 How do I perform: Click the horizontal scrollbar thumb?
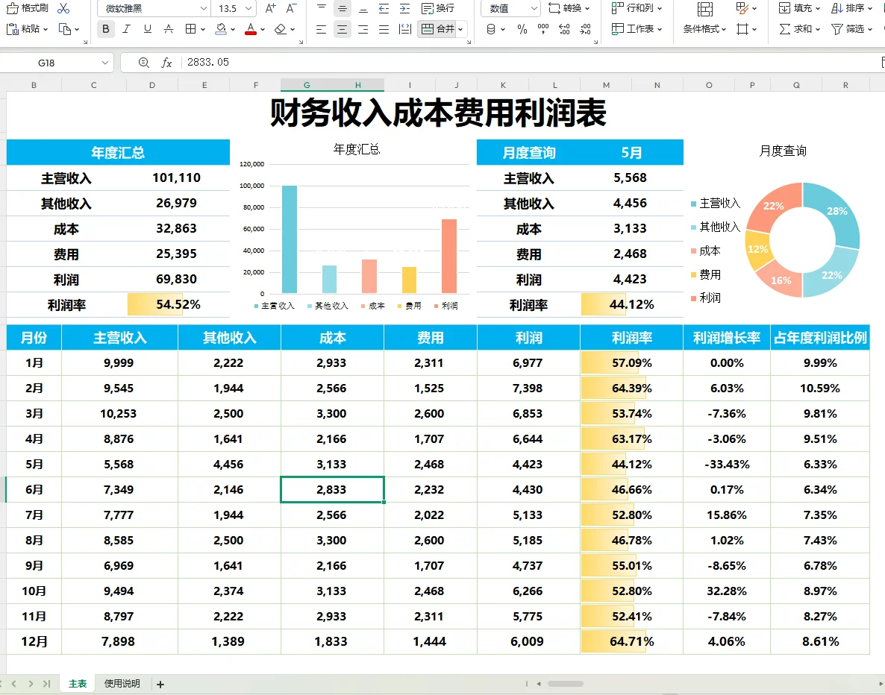(565, 684)
